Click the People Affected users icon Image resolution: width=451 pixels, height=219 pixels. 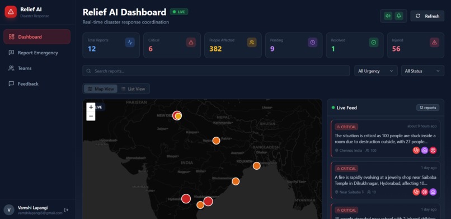click(x=252, y=43)
